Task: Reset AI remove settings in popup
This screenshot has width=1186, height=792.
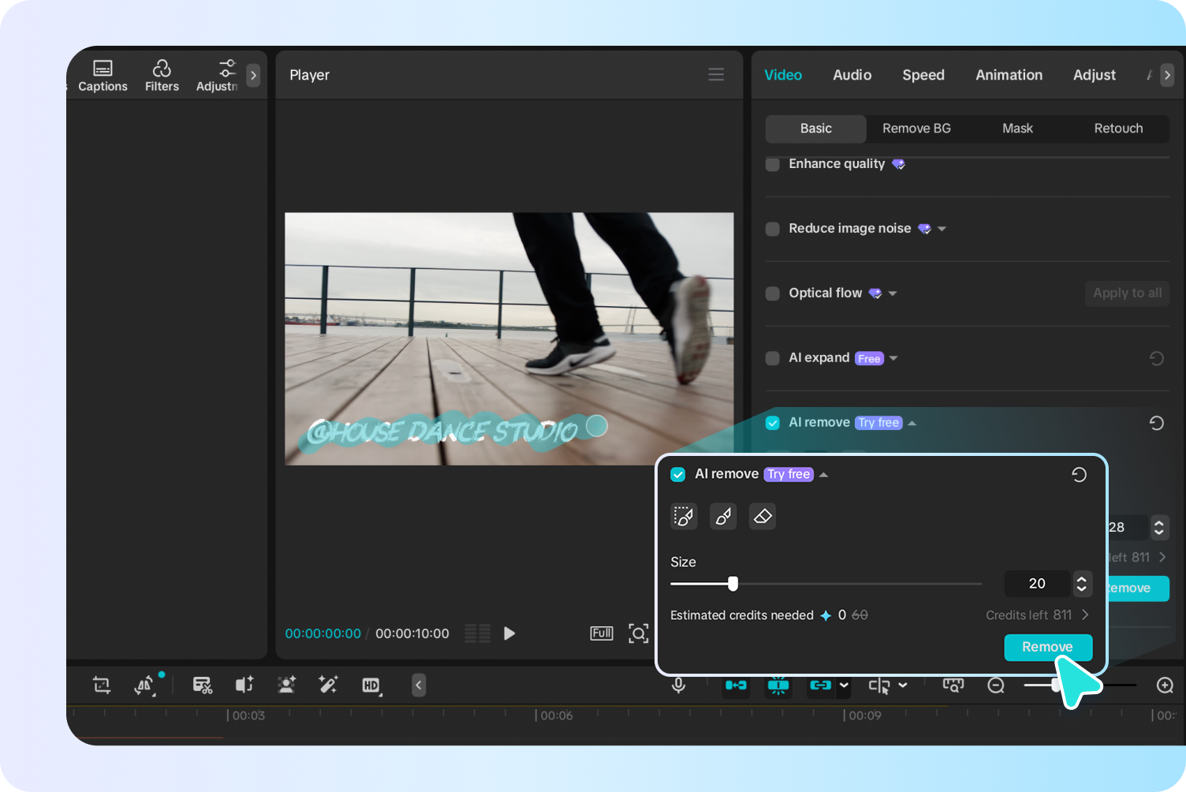Action: pyautogui.click(x=1079, y=474)
